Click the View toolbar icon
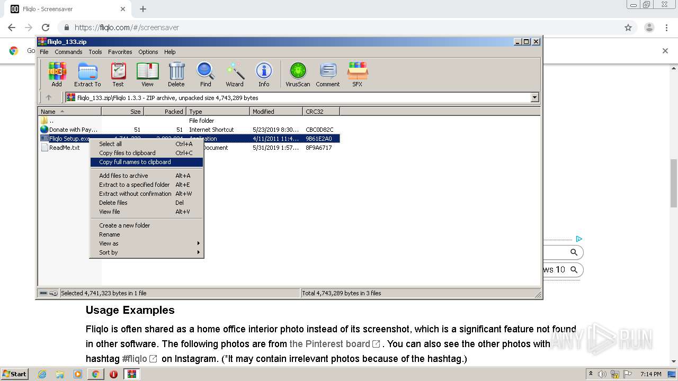678x381 pixels. (x=147, y=74)
